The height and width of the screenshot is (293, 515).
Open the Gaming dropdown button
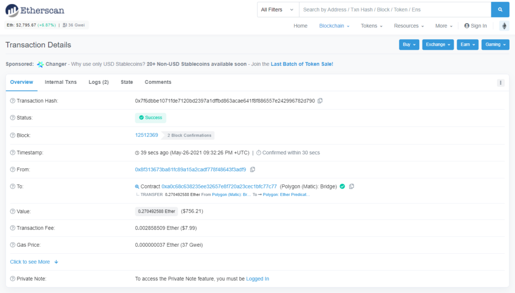coord(495,45)
